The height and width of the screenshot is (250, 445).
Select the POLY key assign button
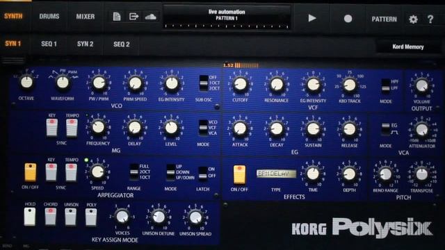point(91,217)
